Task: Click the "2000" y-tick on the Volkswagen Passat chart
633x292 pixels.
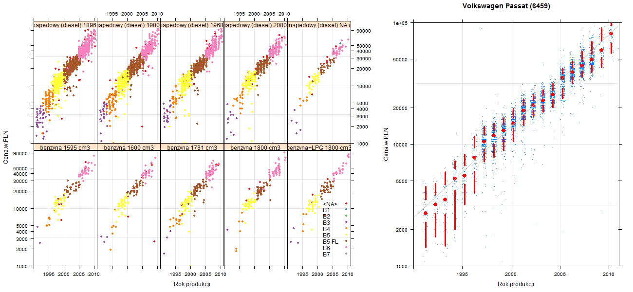Action: tap(402, 229)
